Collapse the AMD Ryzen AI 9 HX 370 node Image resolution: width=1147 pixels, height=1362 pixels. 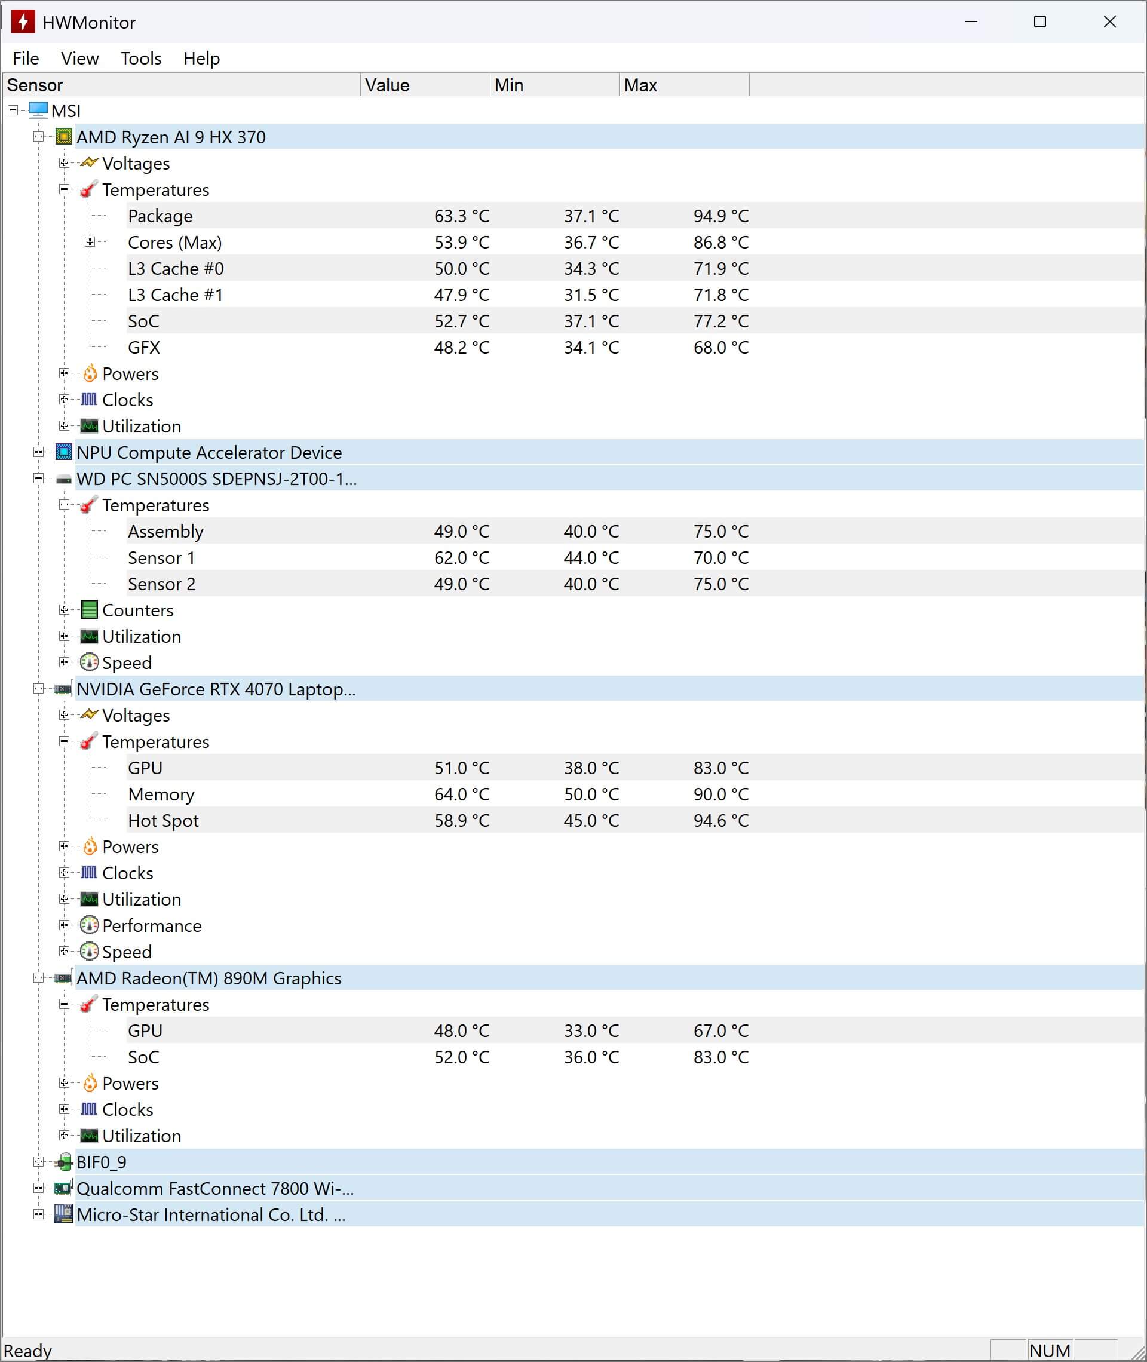pyautogui.click(x=38, y=137)
